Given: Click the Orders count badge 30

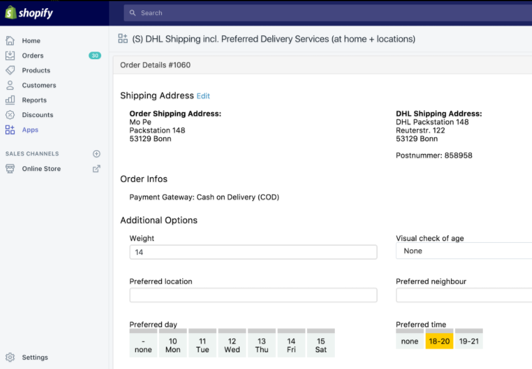Looking at the screenshot, I should [x=95, y=56].
